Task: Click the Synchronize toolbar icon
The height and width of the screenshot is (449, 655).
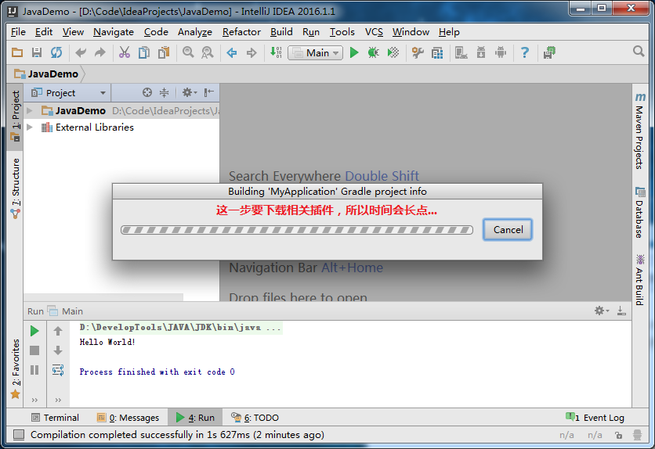Action: coord(56,52)
